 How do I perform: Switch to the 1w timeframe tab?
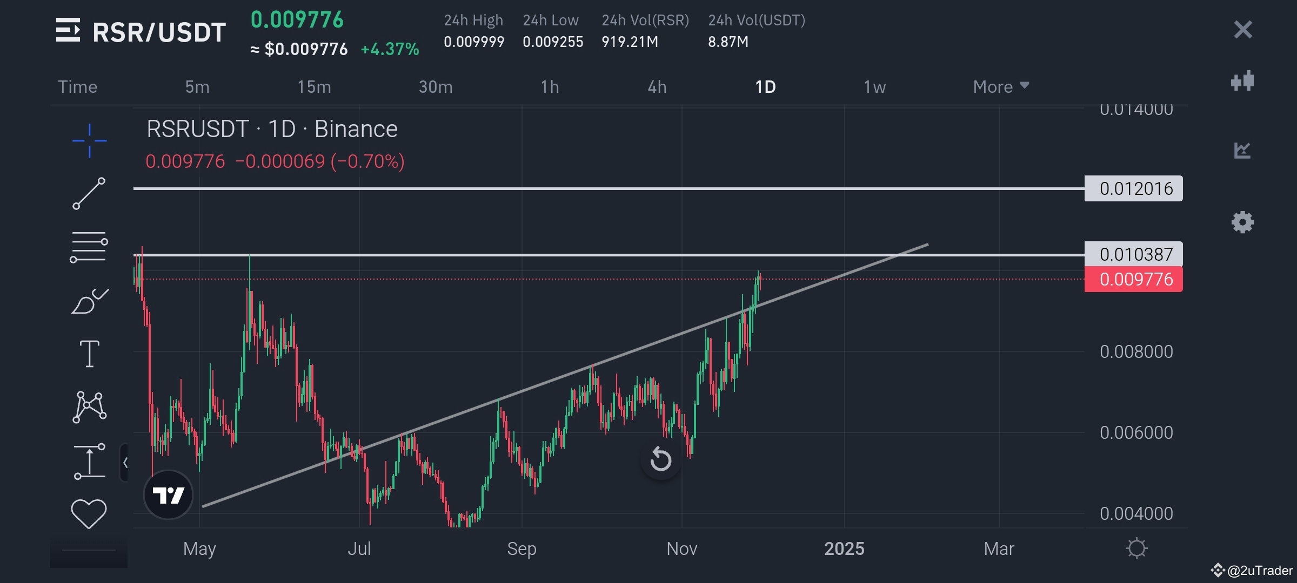[x=874, y=86]
